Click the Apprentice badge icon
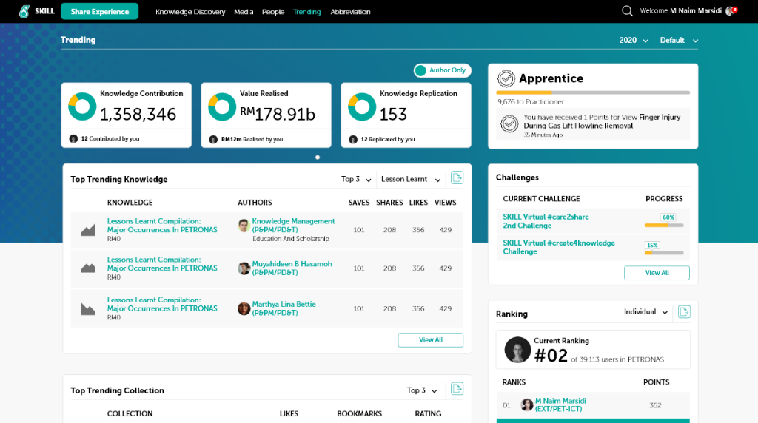The image size is (758, 423). click(506, 78)
